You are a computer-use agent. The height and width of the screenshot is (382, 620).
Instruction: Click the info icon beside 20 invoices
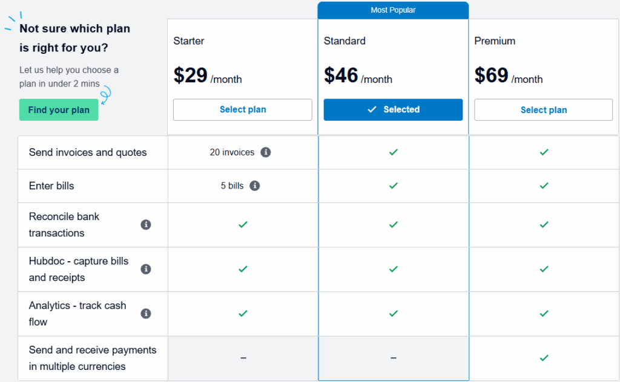(x=266, y=152)
